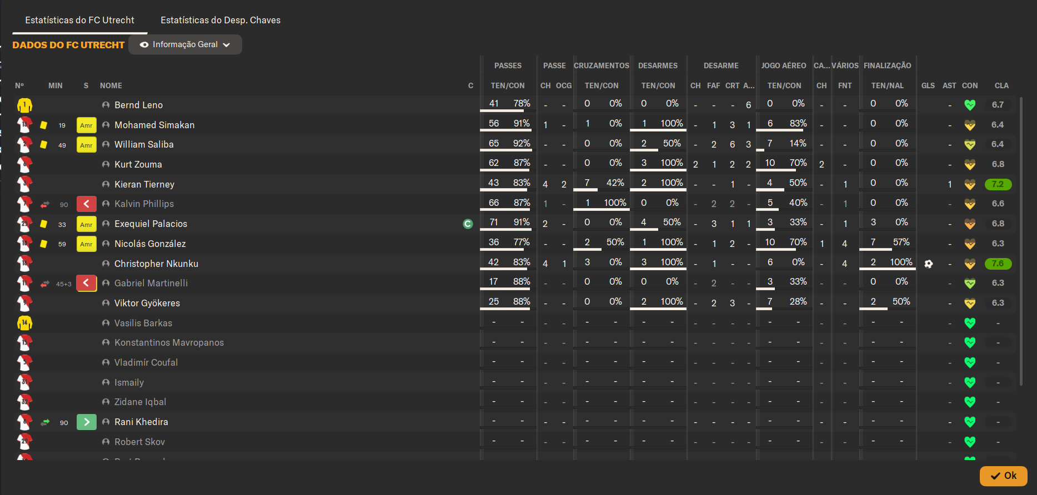This screenshot has width=1037, height=495.
Task: Click Vasilis Barkas's yellow goalkeeper shirt icon
Action: pos(24,323)
